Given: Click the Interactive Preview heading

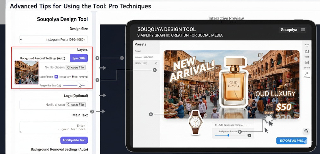Looking at the screenshot, I should pos(226,18).
